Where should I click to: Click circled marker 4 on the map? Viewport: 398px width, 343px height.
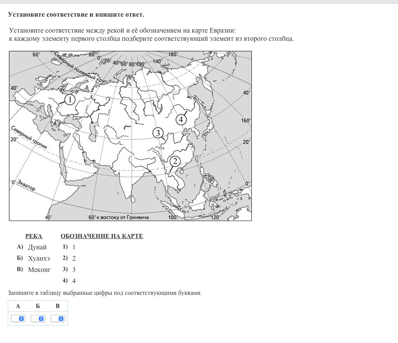[181, 119]
